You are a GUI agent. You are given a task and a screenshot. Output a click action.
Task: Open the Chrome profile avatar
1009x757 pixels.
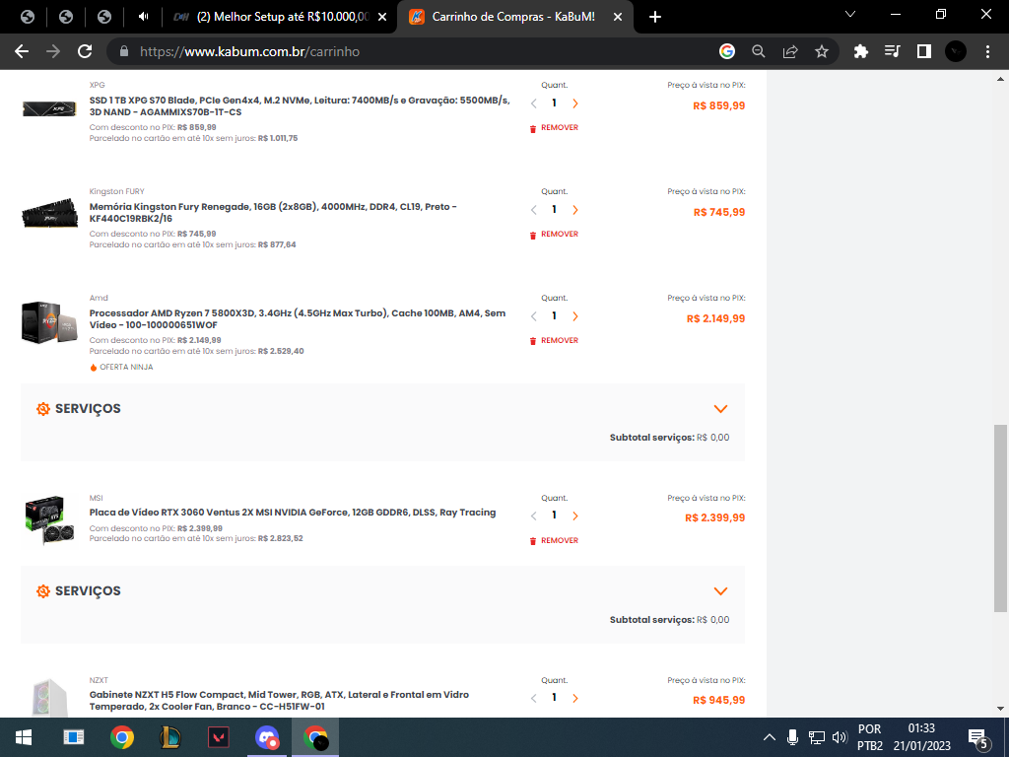pyautogui.click(x=956, y=51)
